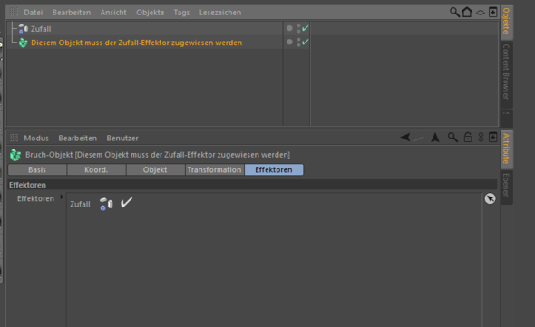Click the new Attribute Manager window icon
535x327 pixels.
[x=492, y=138]
